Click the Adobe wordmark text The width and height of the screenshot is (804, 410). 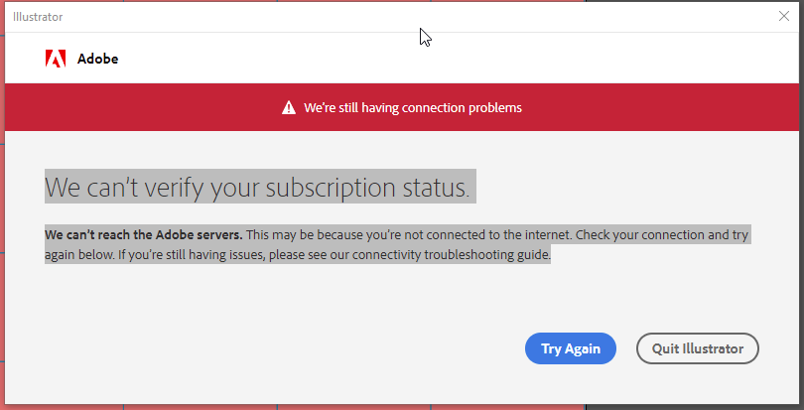pos(97,59)
